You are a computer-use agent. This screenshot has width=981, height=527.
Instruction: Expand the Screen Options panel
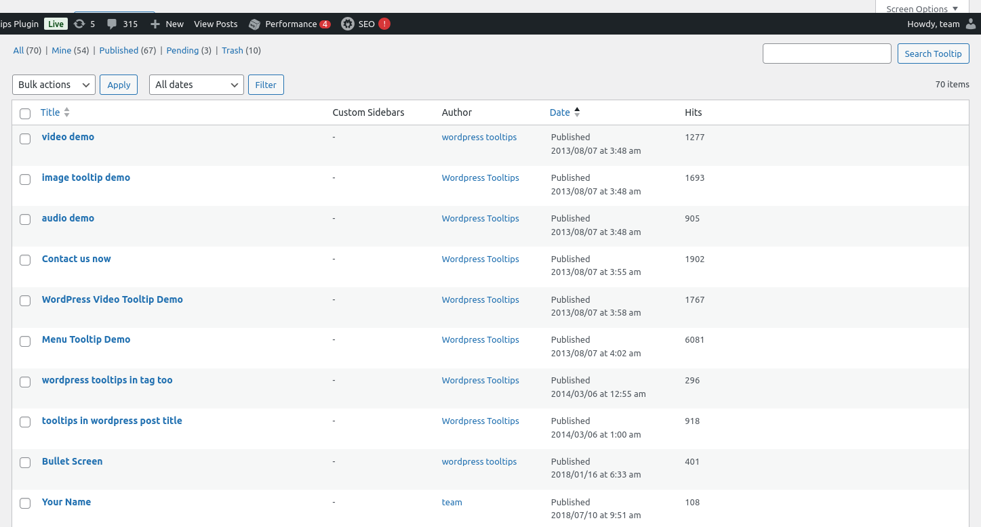pyautogui.click(x=921, y=9)
